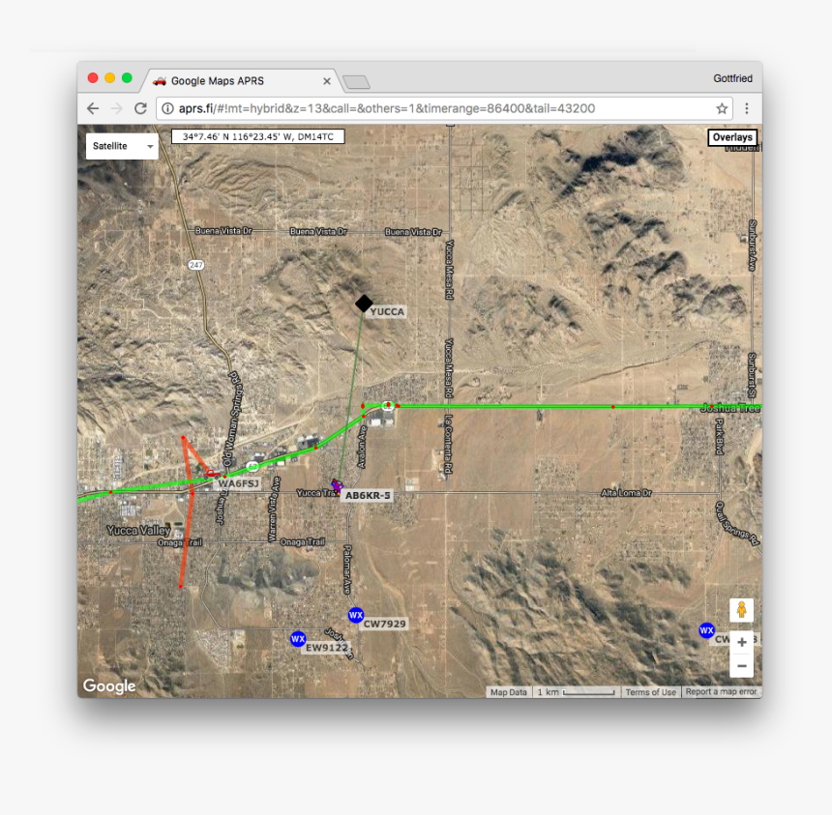832x815 pixels.
Task: Open the Map Data link
Action: [508, 692]
